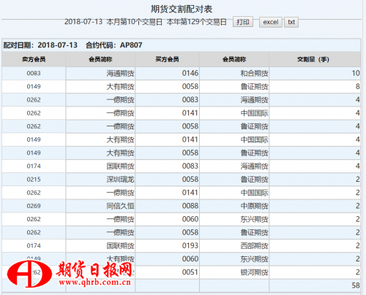
Task: Click the 深圳瑞龙 seller cell
Action: click(x=100, y=180)
